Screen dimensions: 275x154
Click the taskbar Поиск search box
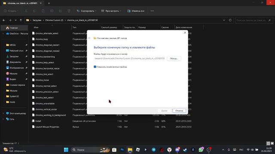90,150
